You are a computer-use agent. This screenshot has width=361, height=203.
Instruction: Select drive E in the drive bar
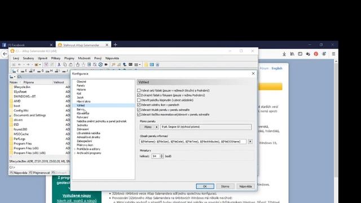(24, 71)
